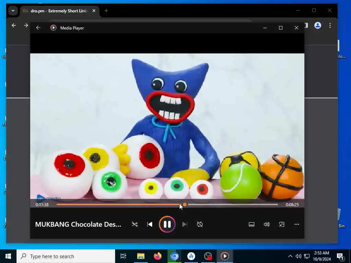
Task: Open Chrome profile menu
Action: 318,25
